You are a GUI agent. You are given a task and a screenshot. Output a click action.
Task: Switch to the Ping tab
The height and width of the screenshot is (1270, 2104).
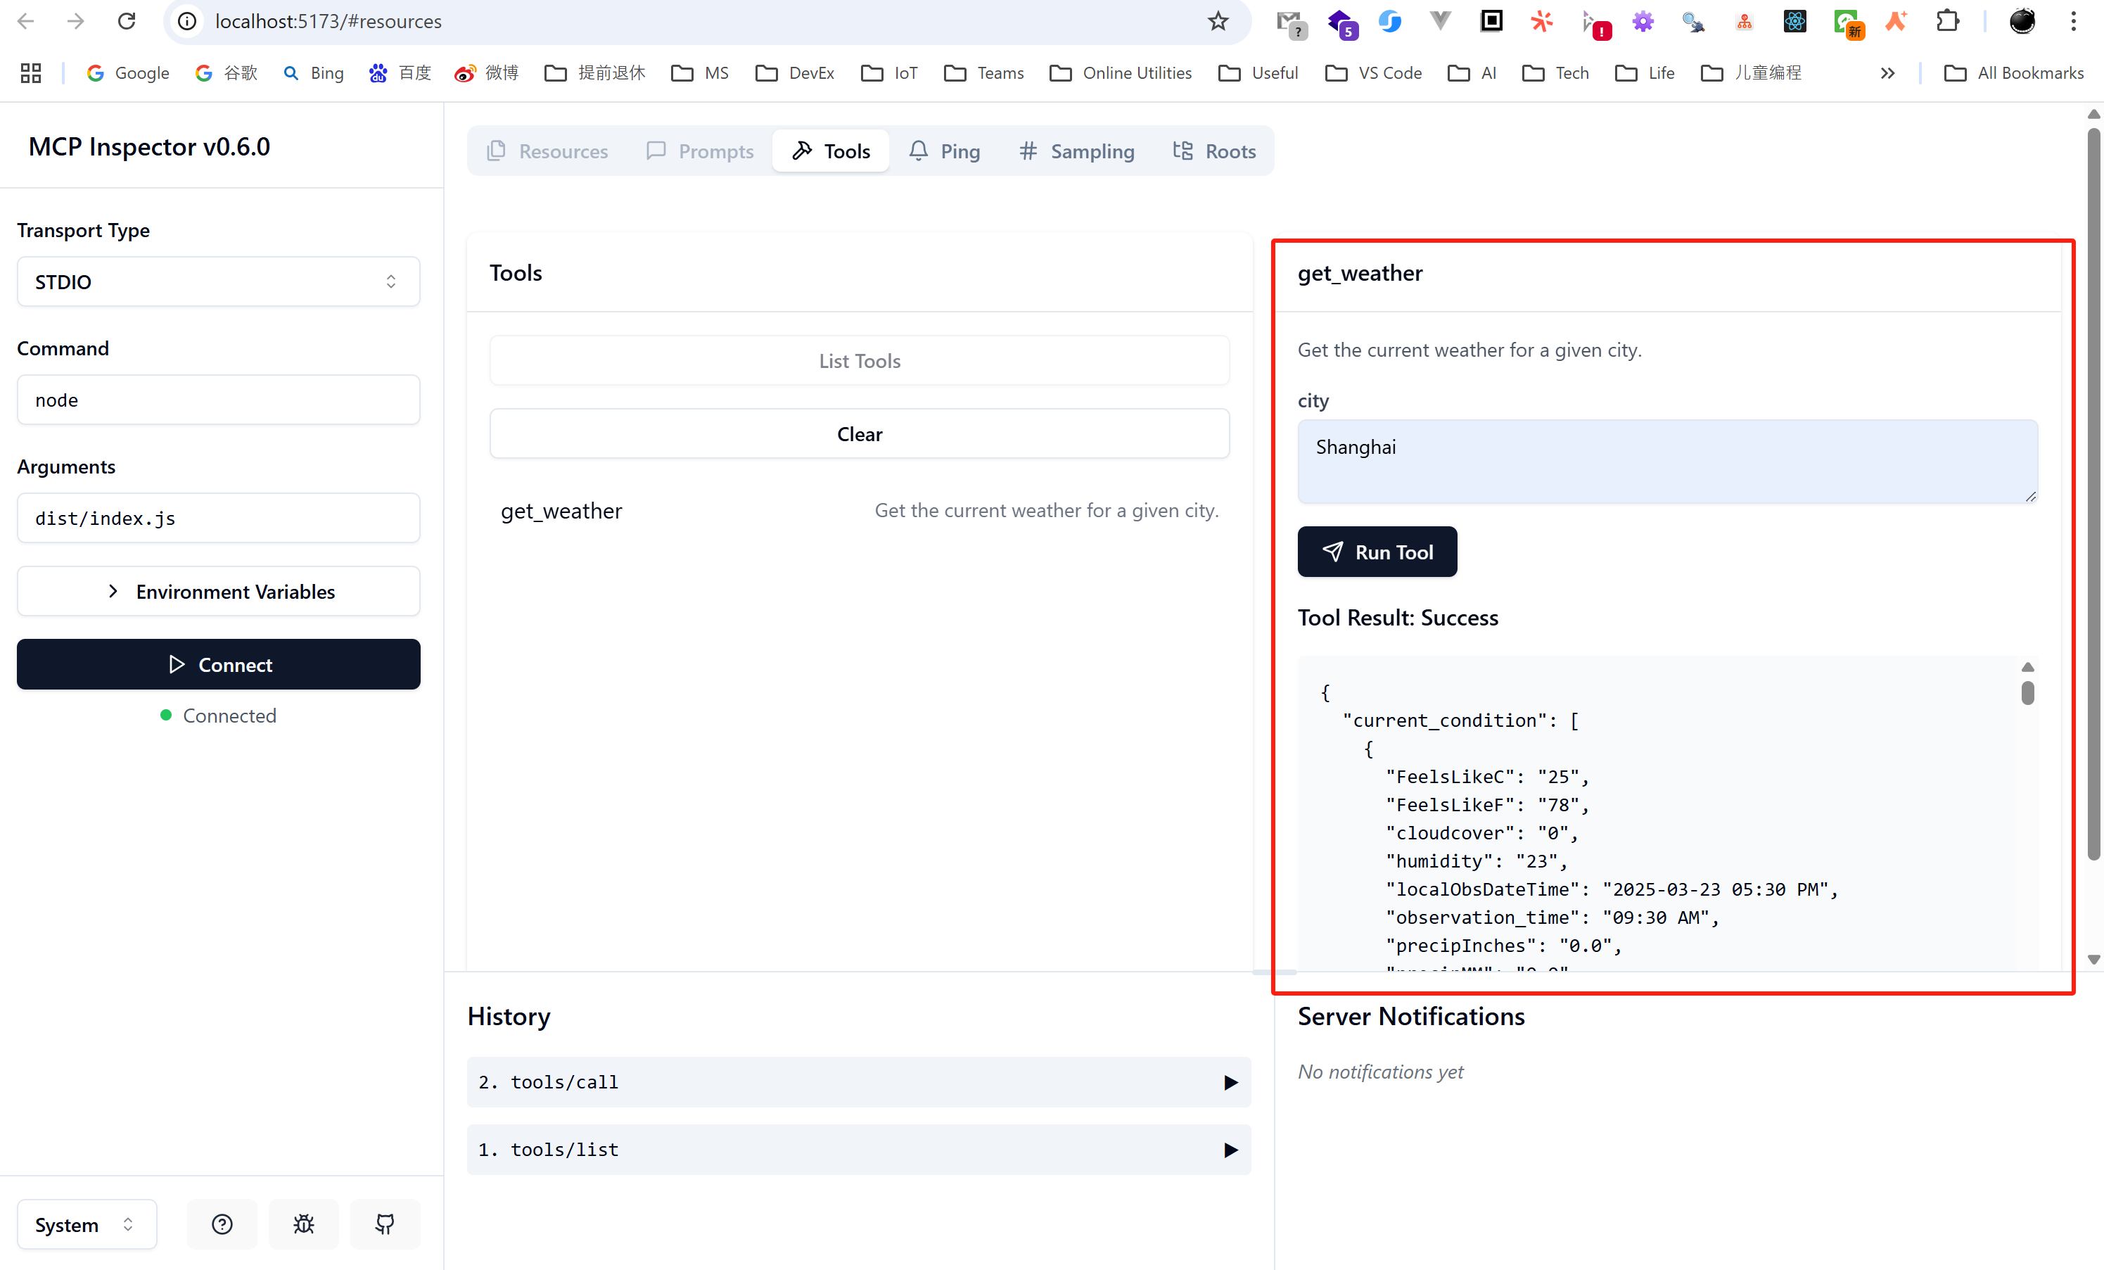pos(943,151)
